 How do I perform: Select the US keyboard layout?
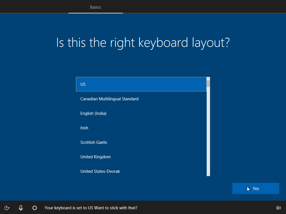[x=141, y=84]
